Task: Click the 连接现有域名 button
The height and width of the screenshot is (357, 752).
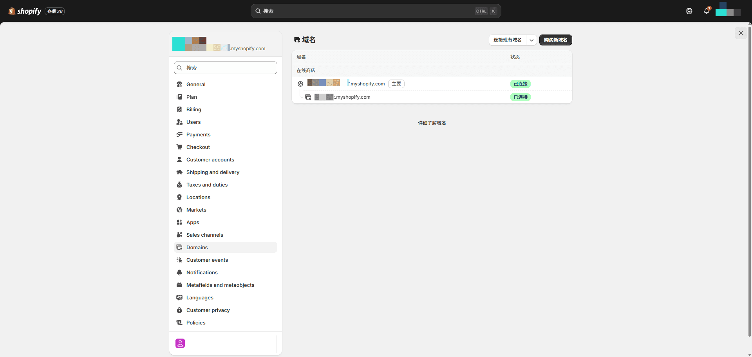Action: point(508,40)
